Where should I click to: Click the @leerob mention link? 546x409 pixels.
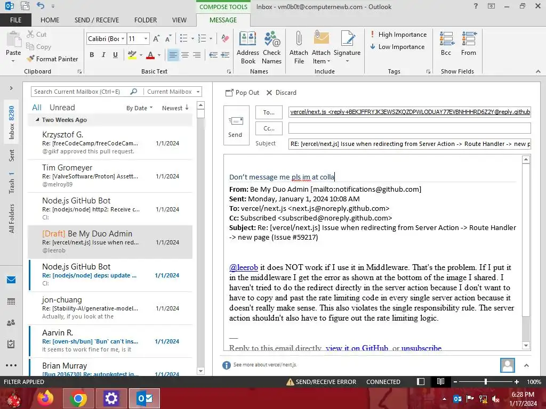pos(243,267)
